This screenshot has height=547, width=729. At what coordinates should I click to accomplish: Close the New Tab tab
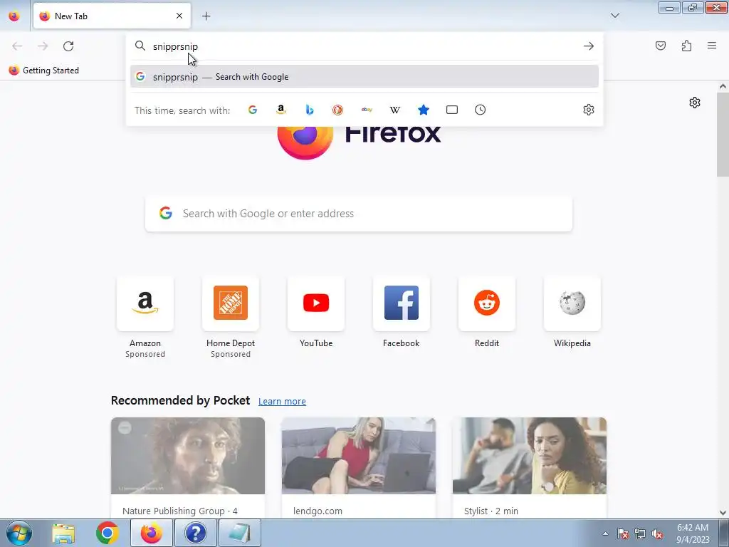pyautogui.click(x=179, y=16)
